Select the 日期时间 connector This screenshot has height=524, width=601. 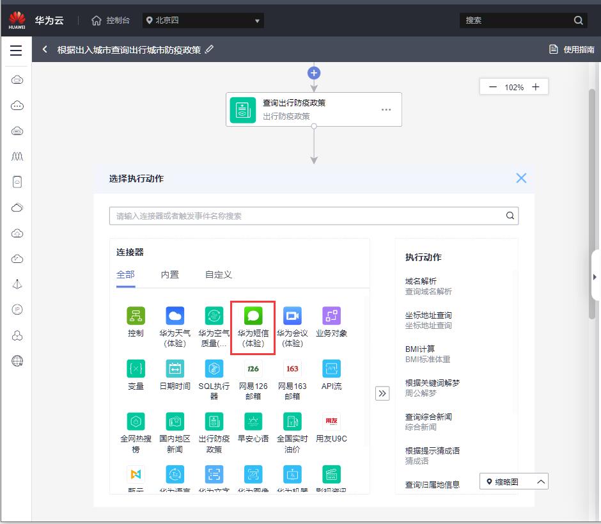point(175,375)
